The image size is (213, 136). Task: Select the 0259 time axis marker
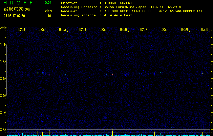point(184,30)
